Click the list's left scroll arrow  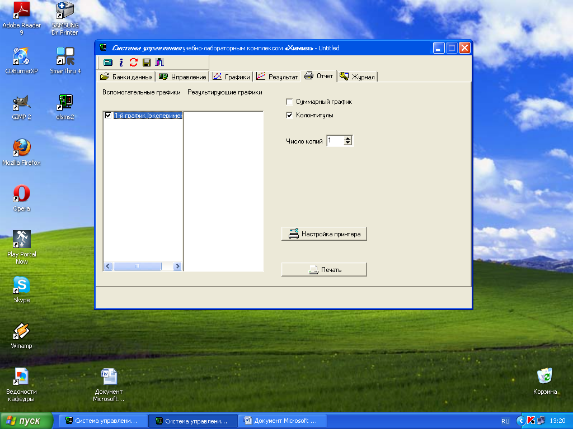[108, 266]
